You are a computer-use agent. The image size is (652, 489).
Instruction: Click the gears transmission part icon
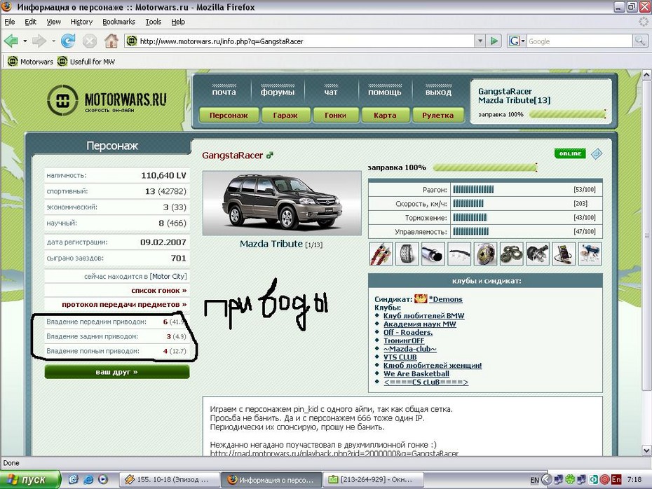tap(512, 254)
